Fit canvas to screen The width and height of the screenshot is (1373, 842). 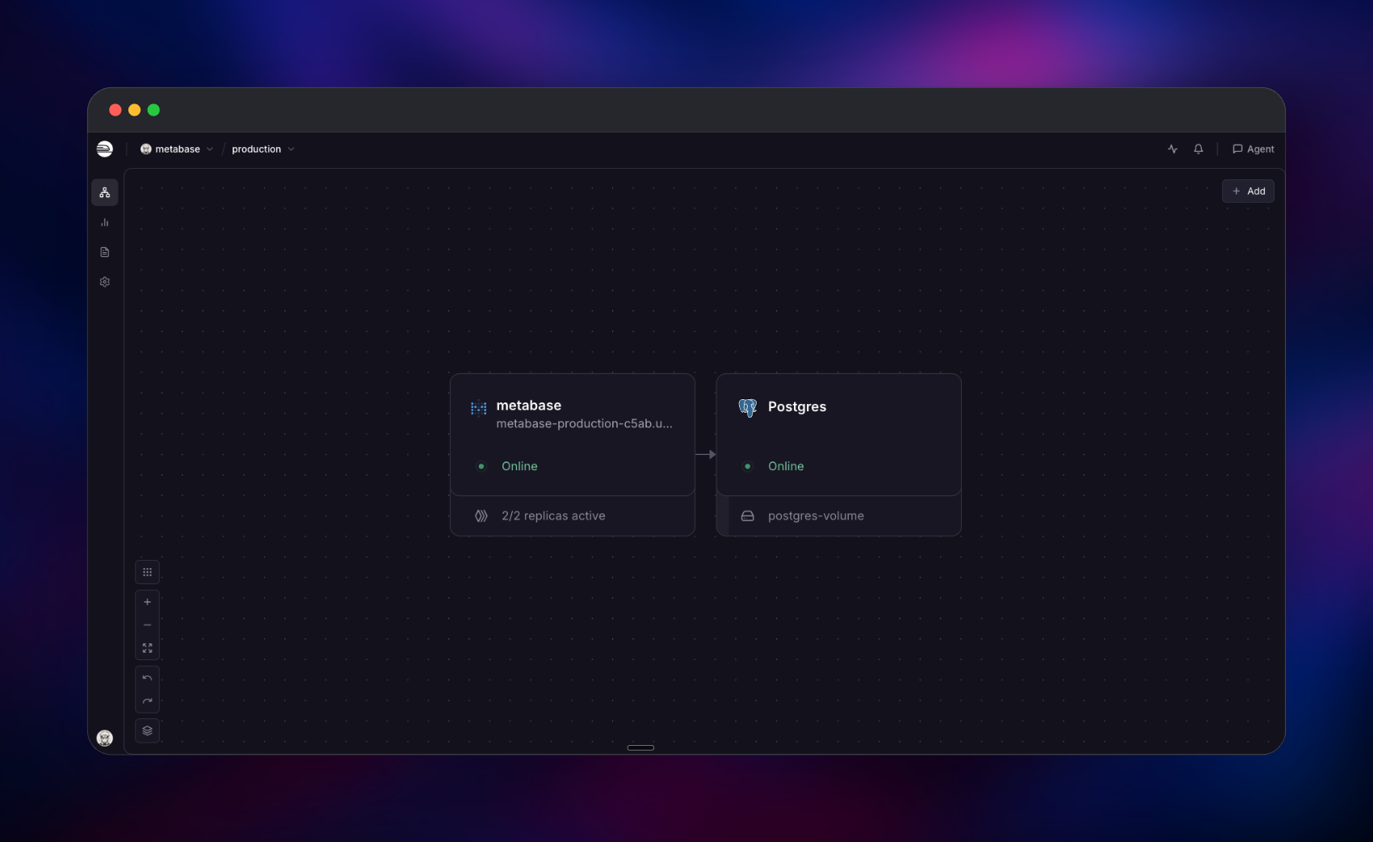tap(147, 648)
